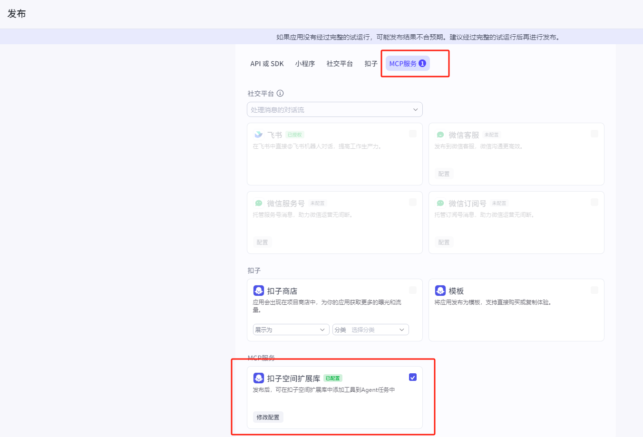Image resolution: width=643 pixels, height=437 pixels.
Task: Click the 微信订阅号 card title
Action: tap(468, 204)
